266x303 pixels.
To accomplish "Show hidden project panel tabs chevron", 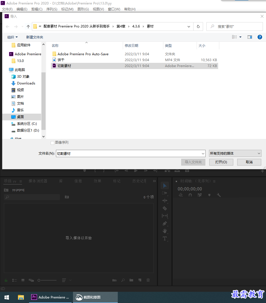I will tap(154, 181).
